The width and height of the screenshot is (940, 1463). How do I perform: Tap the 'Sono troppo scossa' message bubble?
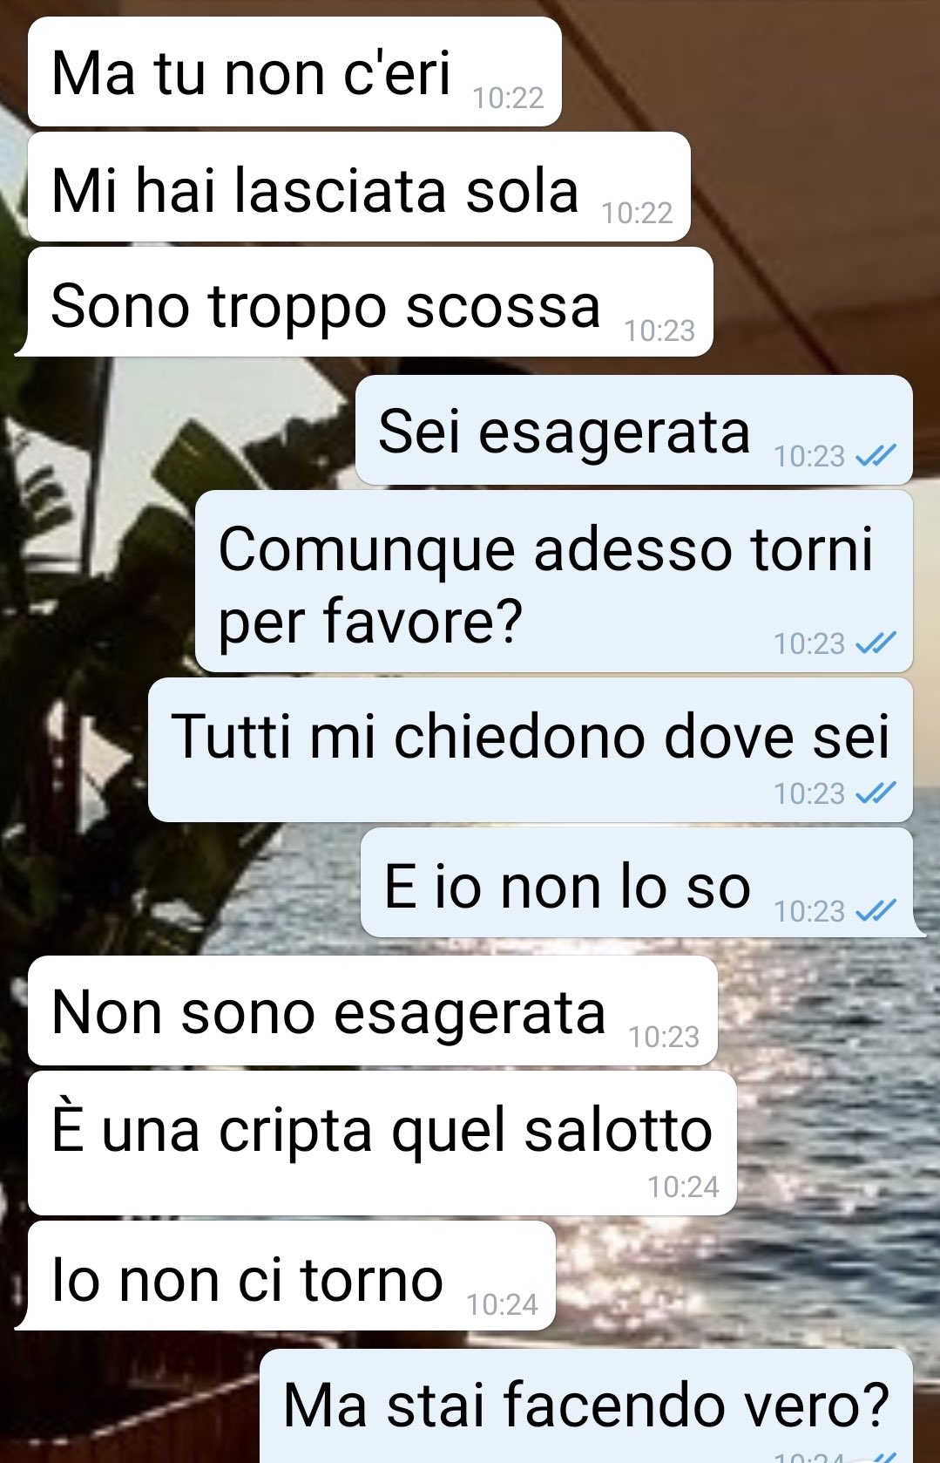364,302
